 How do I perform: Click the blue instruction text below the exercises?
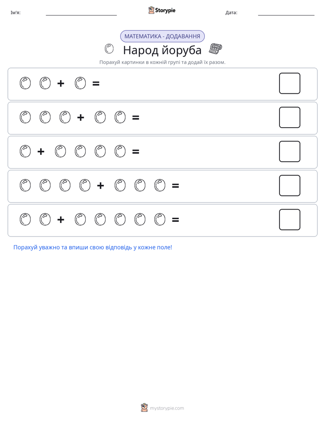pos(93,247)
